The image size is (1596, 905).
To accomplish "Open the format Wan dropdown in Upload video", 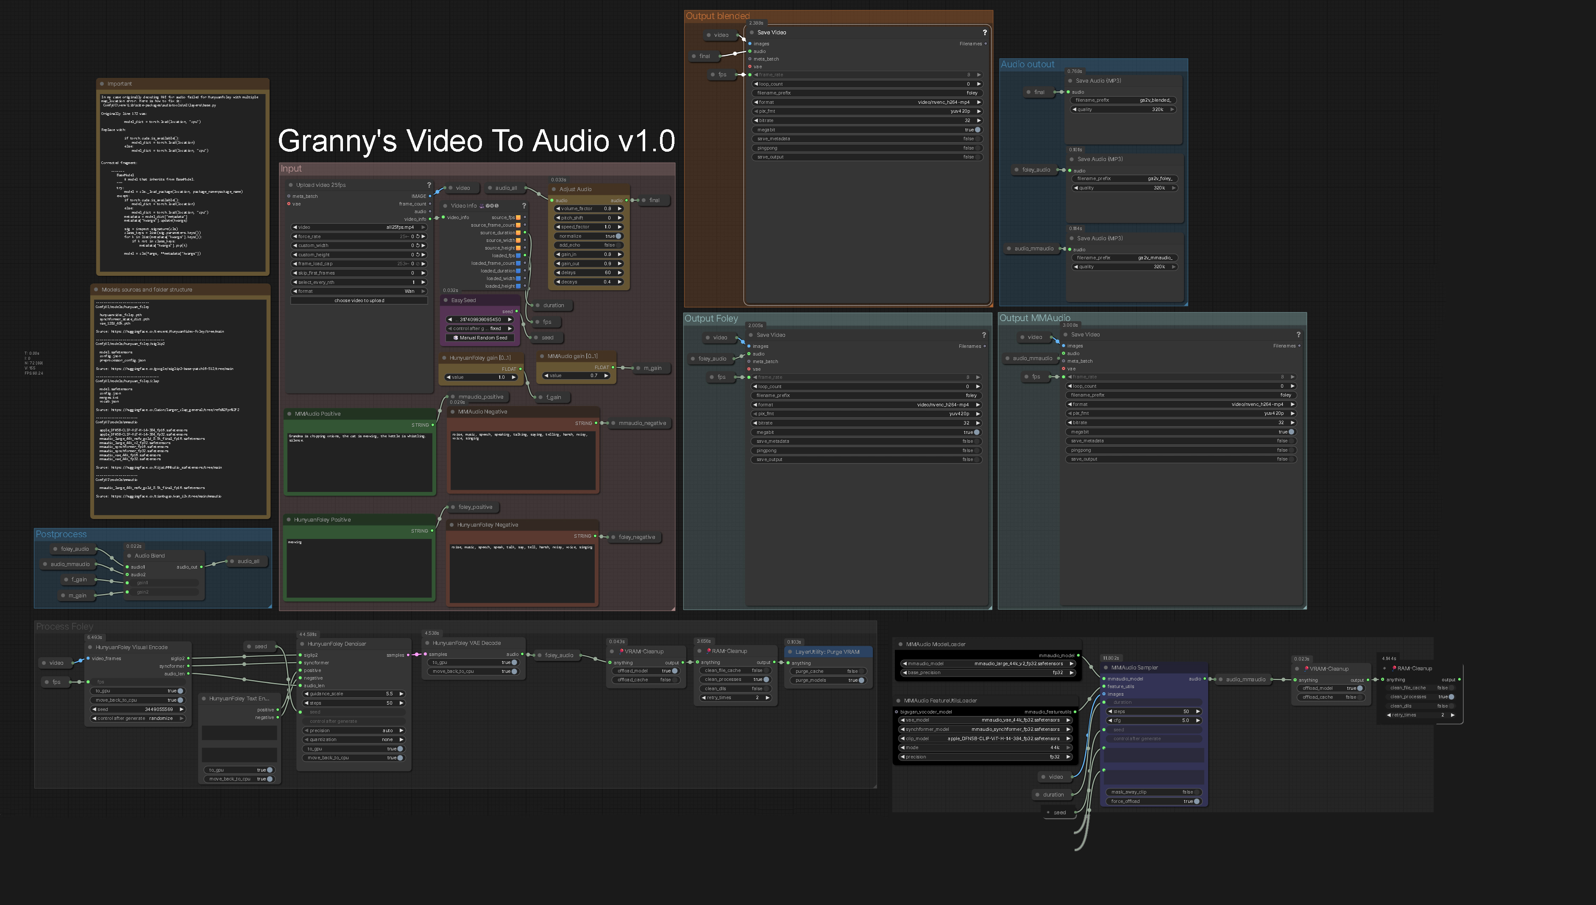I will pos(359,291).
